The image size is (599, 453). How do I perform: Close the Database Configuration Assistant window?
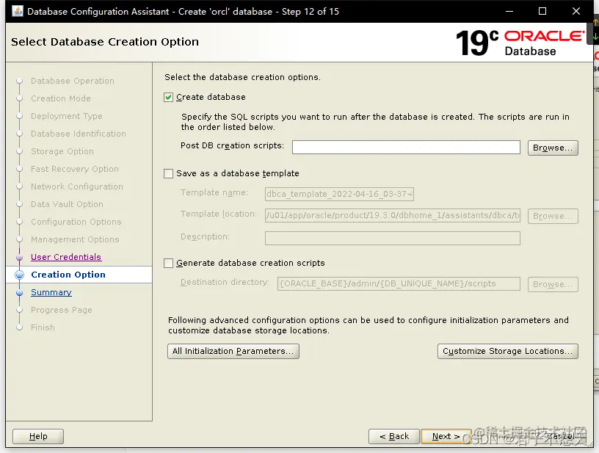576,11
